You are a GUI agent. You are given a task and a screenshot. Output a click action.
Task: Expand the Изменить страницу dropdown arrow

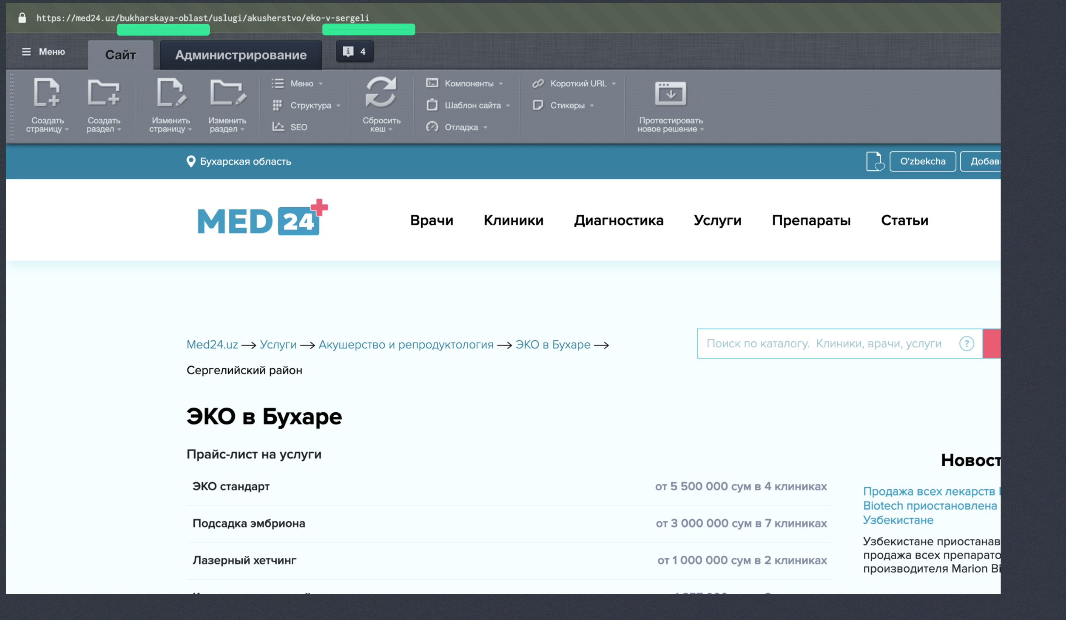pyautogui.click(x=190, y=129)
